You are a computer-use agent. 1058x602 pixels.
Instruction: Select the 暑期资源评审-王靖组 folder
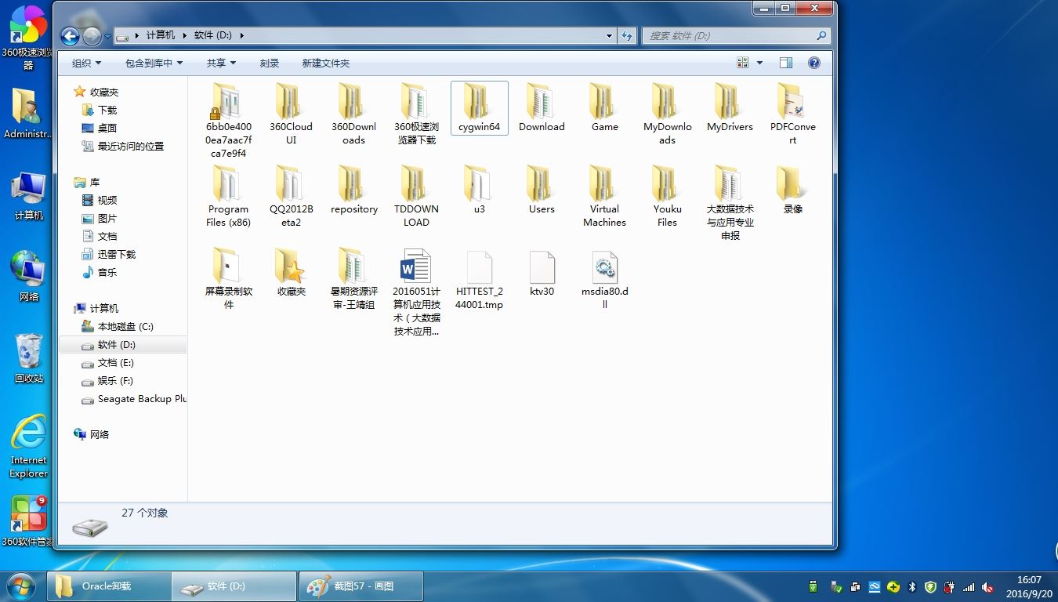tap(353, 279)
